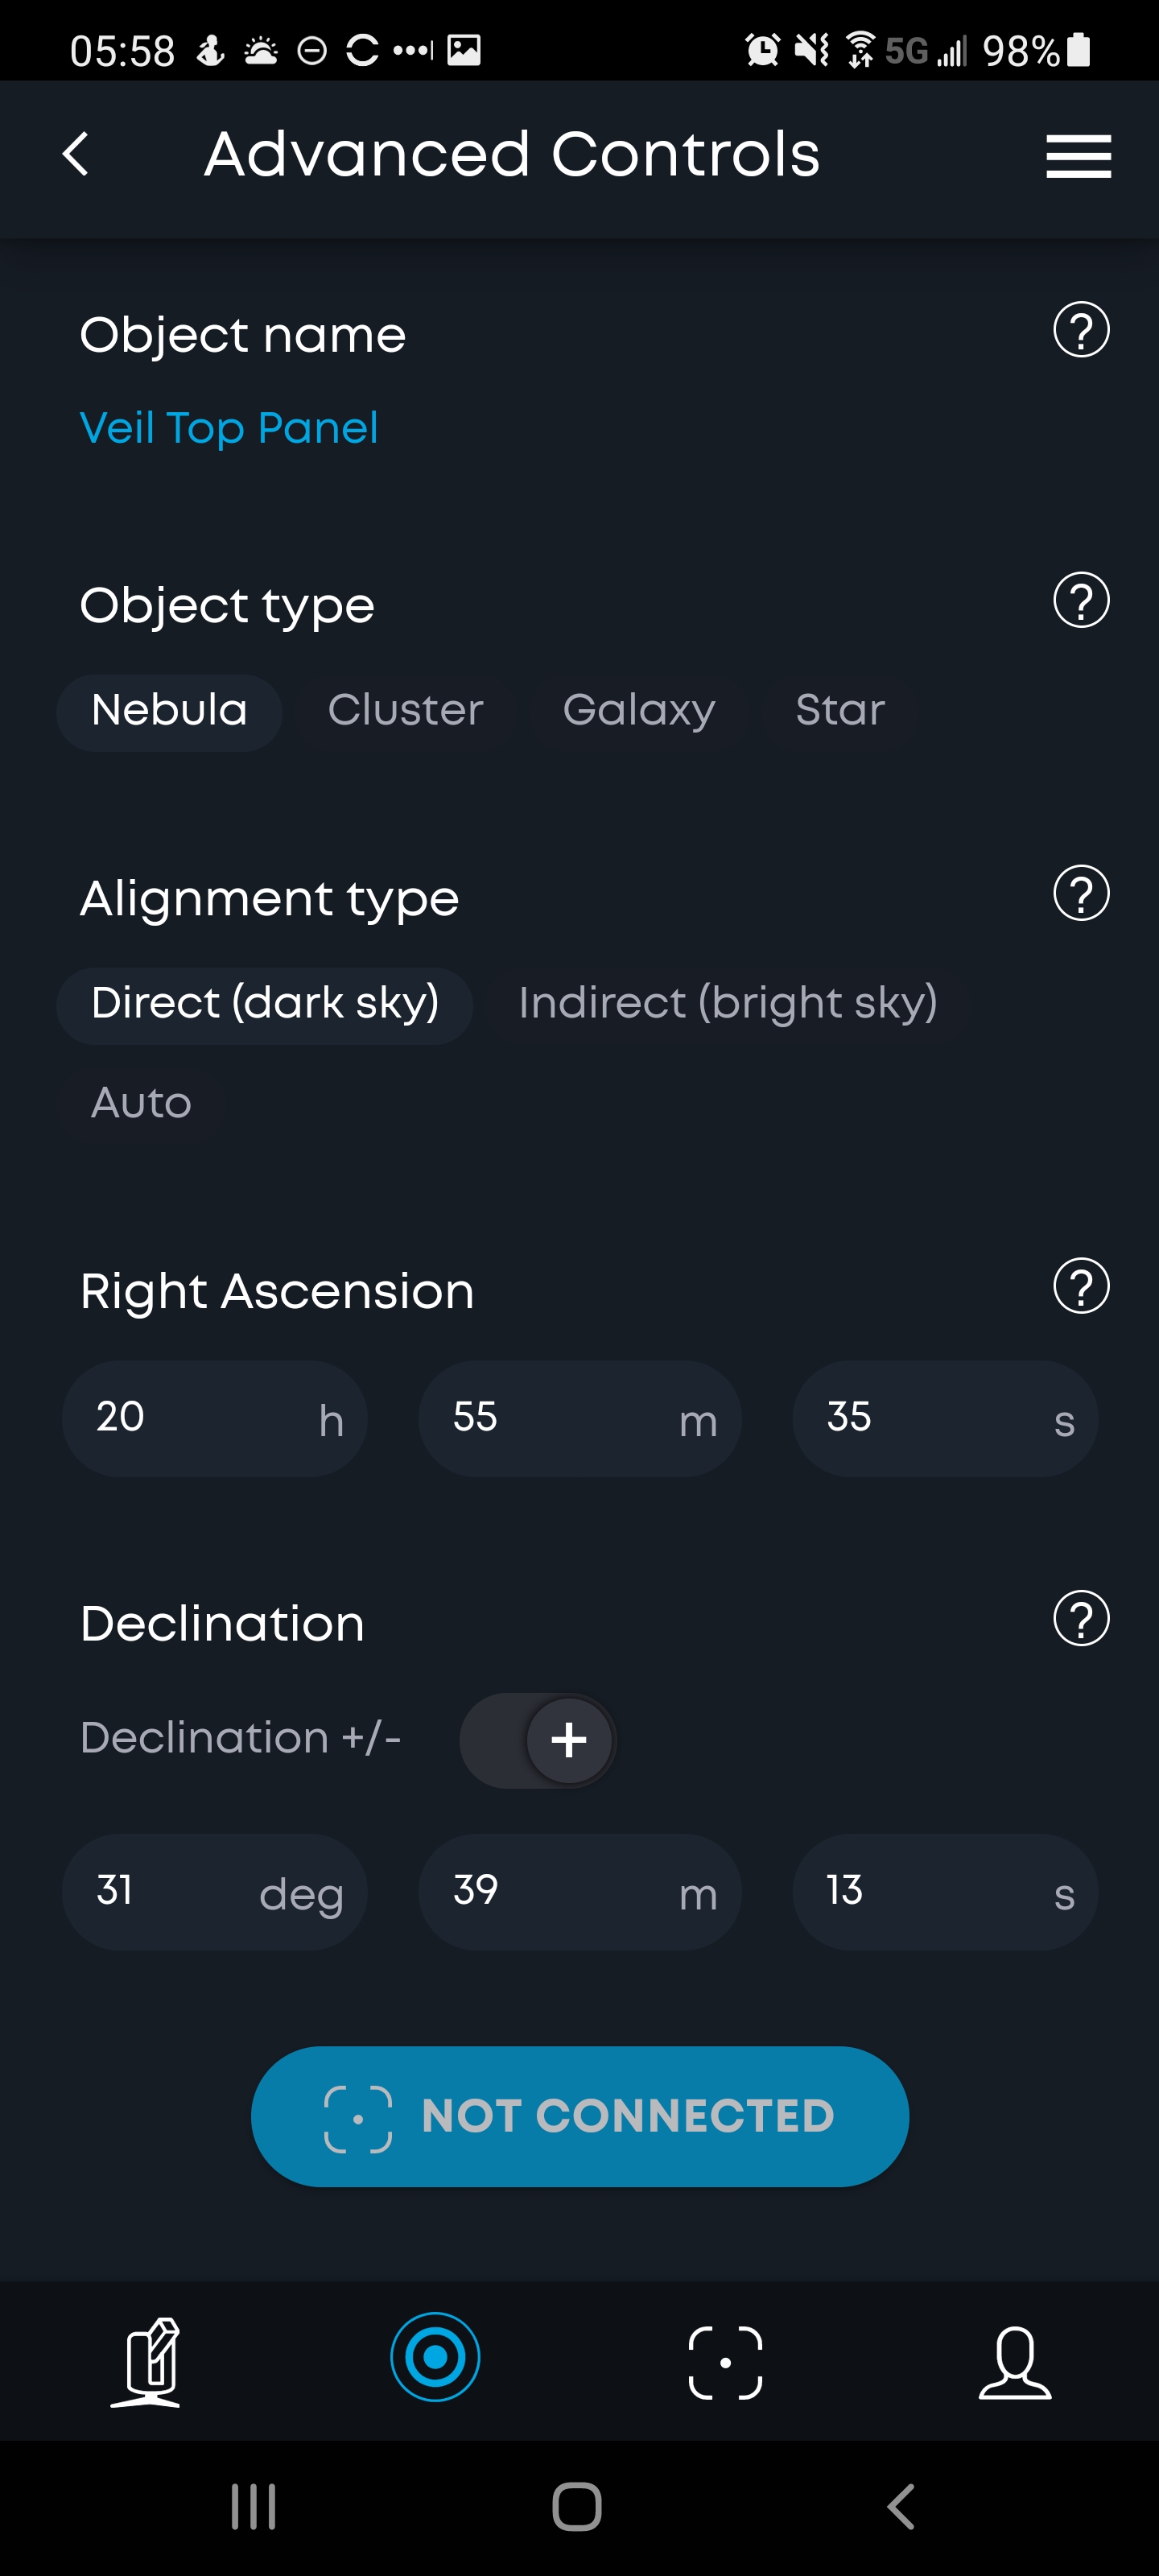Open the telescope tab in bottom bar
The image size is (1159, 2576).
(147, 2361)
